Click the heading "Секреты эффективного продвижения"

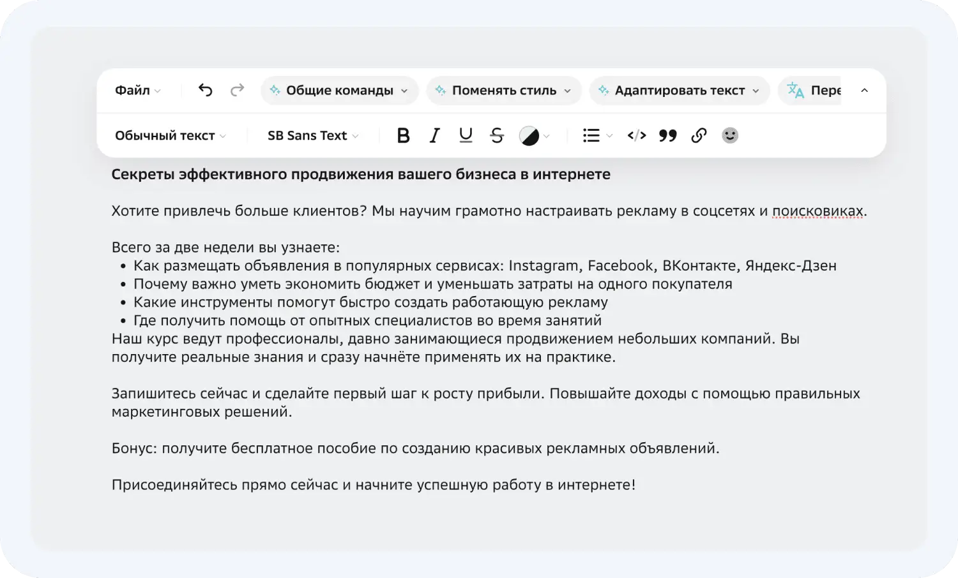[x=361, y=174]
